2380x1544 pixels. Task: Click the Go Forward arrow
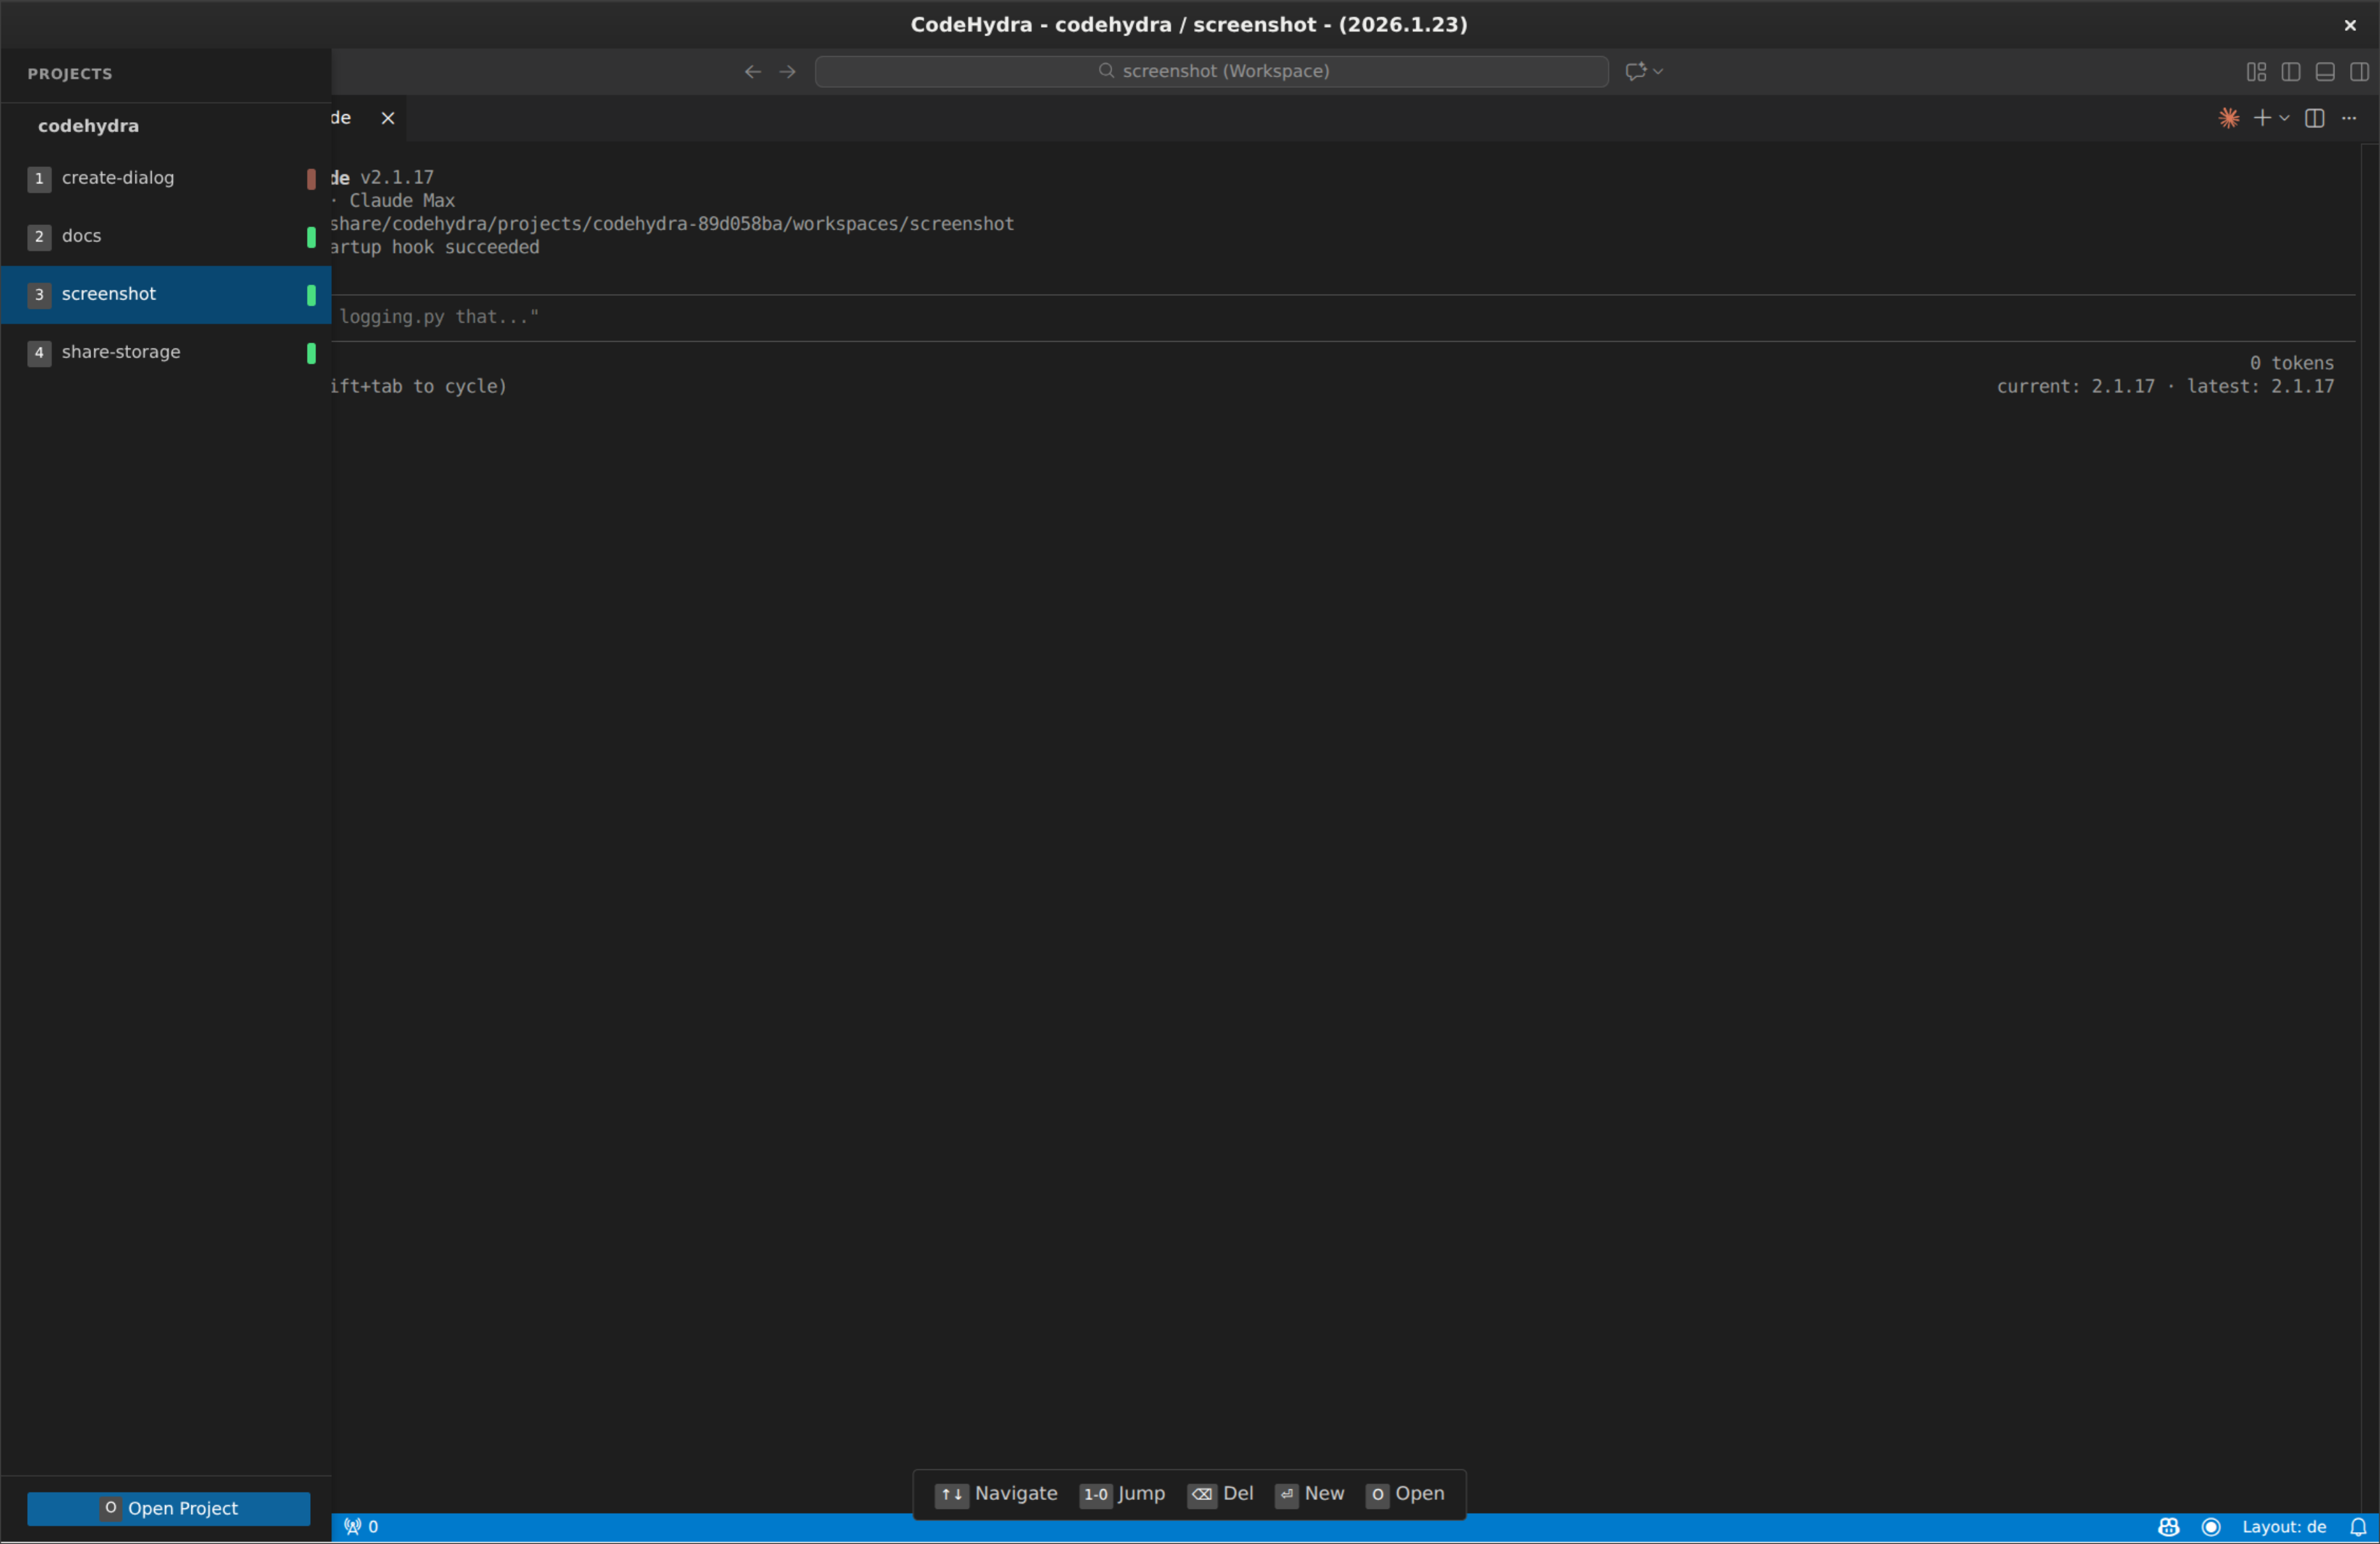pyautogui.click(x=788, y=72)
